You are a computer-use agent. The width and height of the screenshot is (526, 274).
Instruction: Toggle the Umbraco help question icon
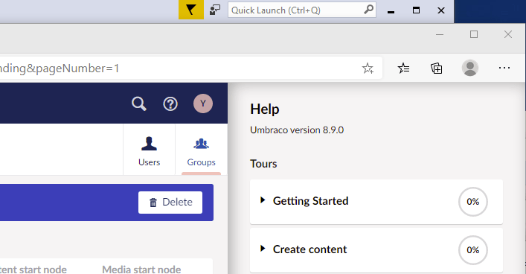pos(170,103)
